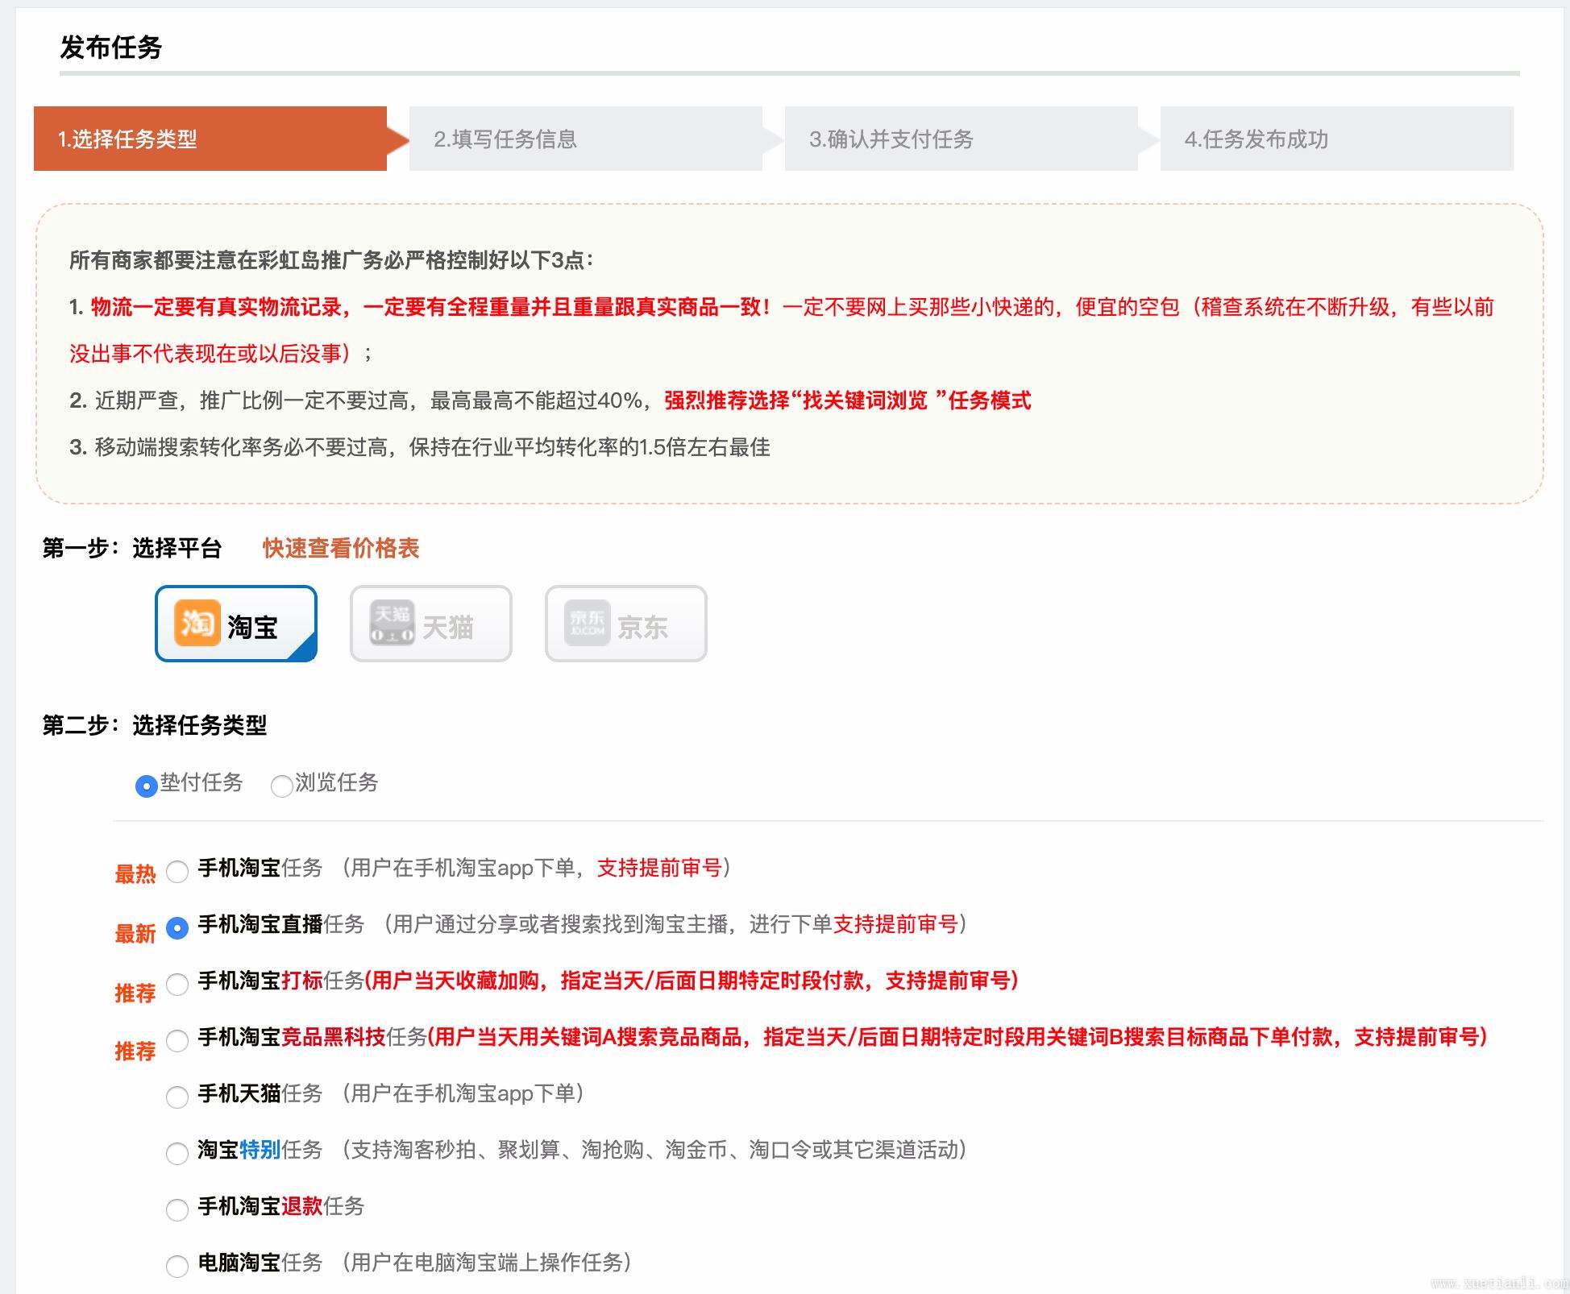Select 手机淘宝打标任务 radio option
The height and width of the screenshot is (1294, 1570).
coord(177,984)
